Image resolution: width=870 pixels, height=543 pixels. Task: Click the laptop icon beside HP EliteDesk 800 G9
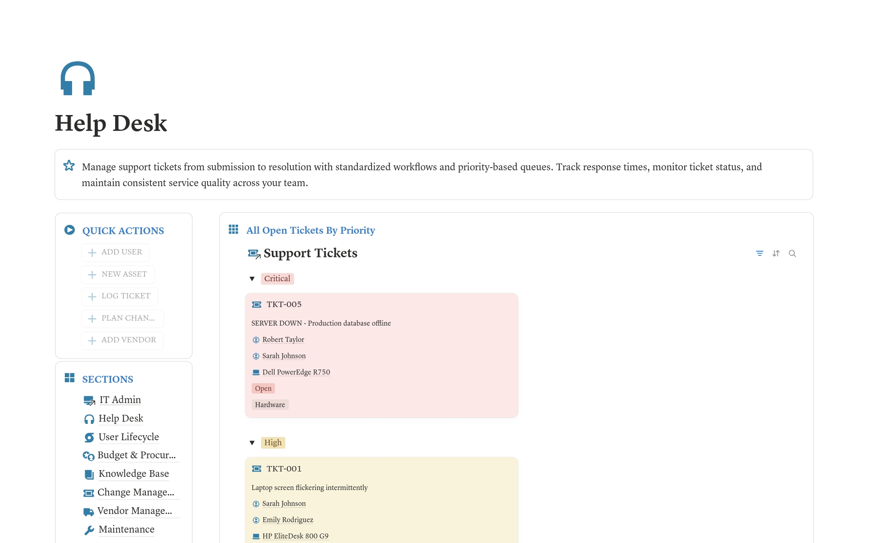point(256,536)
